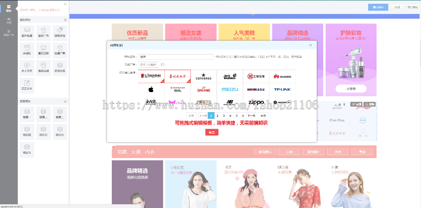
Task: Select the 楼层四 floor template
Action: click(x=27, y=132)
